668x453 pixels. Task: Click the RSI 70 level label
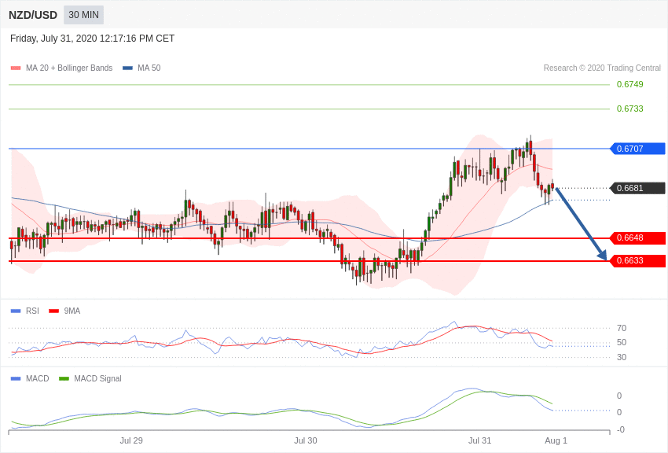click(622, 328)
